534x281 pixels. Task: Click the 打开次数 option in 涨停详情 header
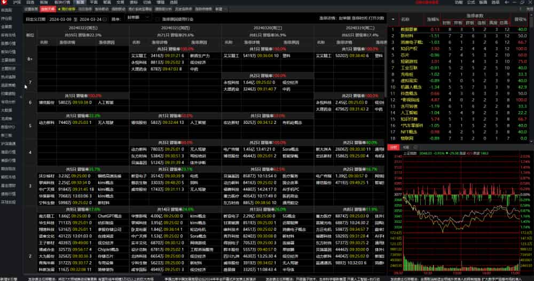pyautogui.click(x=376, y=18)
